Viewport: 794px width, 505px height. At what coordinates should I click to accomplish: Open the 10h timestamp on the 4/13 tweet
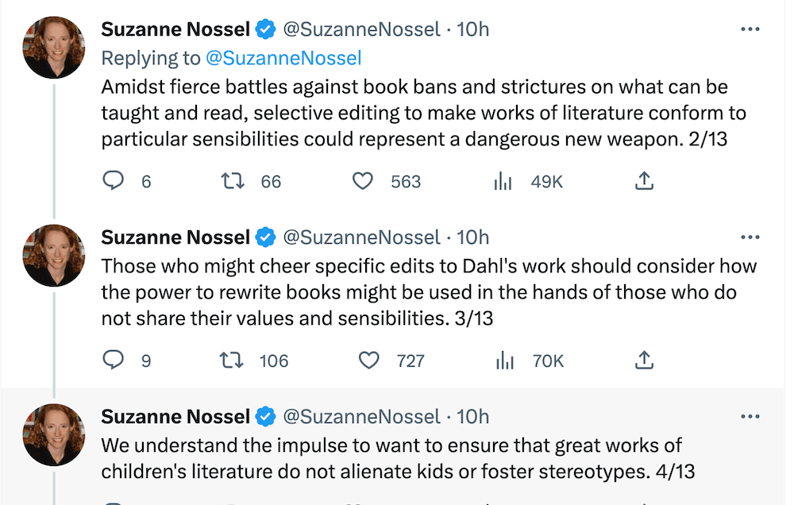pyautogui.click(x=473, y=417)
